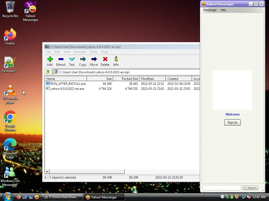
Task: Click the Info toolbar icon in 7-Zip
Action: click(x=116, y=61)
